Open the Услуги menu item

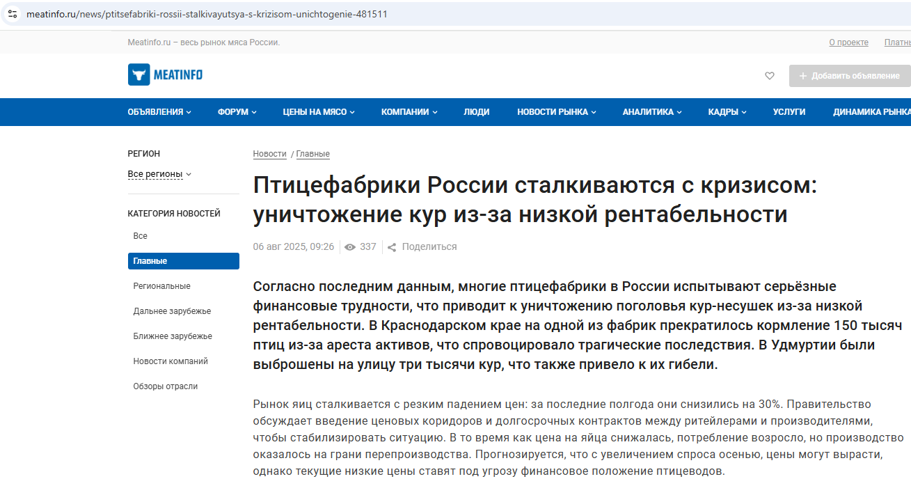[789, 112]
